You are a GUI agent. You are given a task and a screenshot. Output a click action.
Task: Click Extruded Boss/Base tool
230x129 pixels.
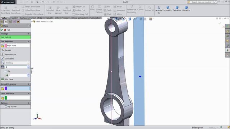click(5, 10)
